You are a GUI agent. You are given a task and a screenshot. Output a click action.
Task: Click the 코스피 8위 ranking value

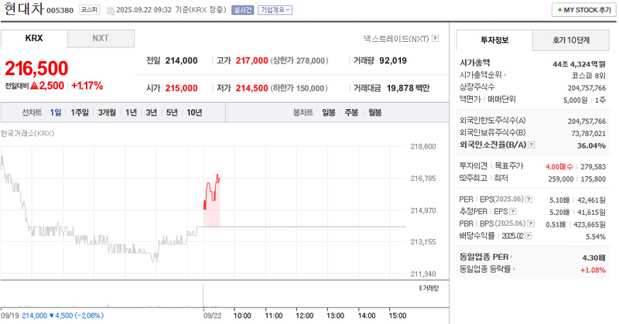click(588, 75)
